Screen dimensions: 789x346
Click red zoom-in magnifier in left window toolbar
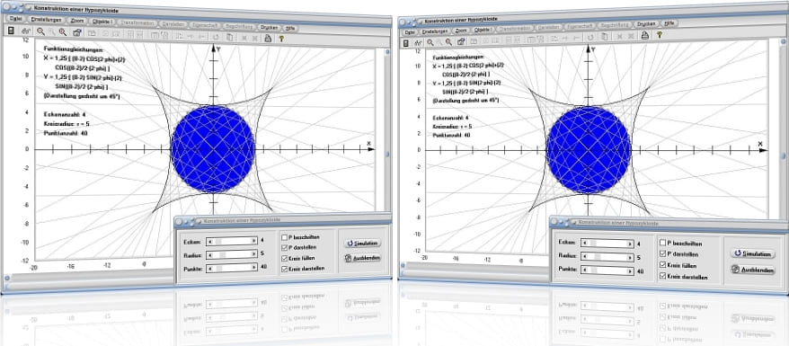(x=63, y=32)
